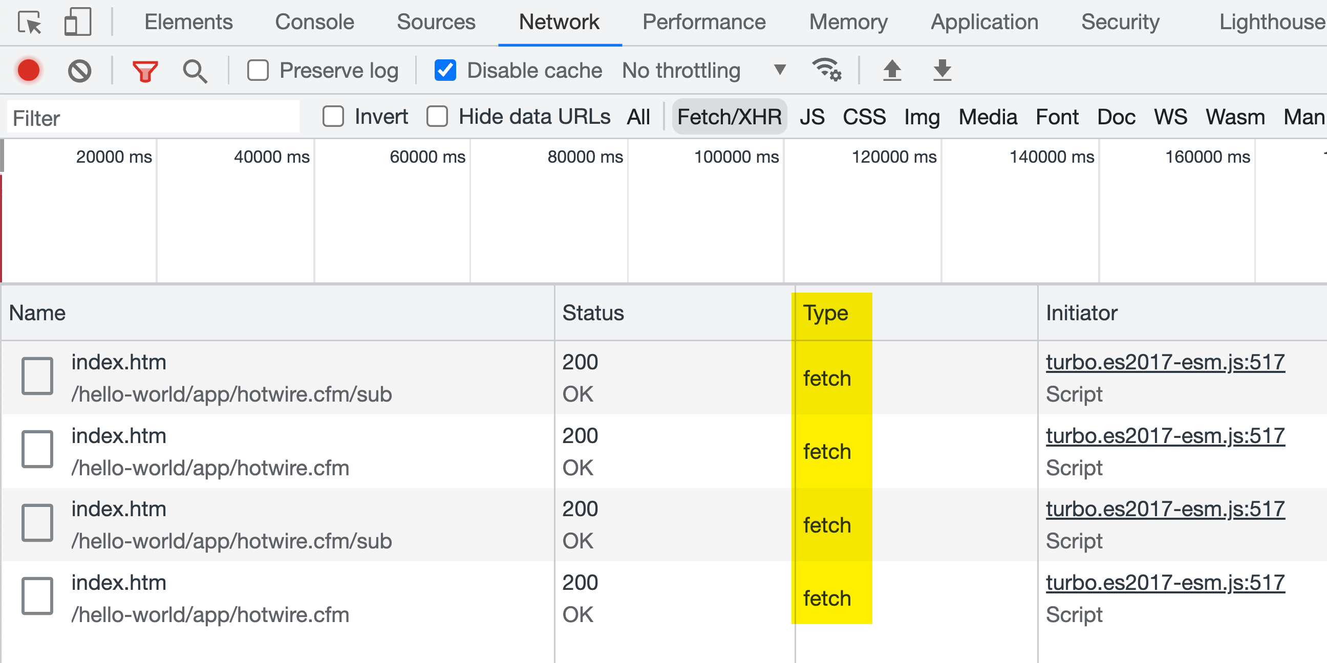Toggle the device toolbar icon
Screen dimensions: 1327x663
[78, 22]
